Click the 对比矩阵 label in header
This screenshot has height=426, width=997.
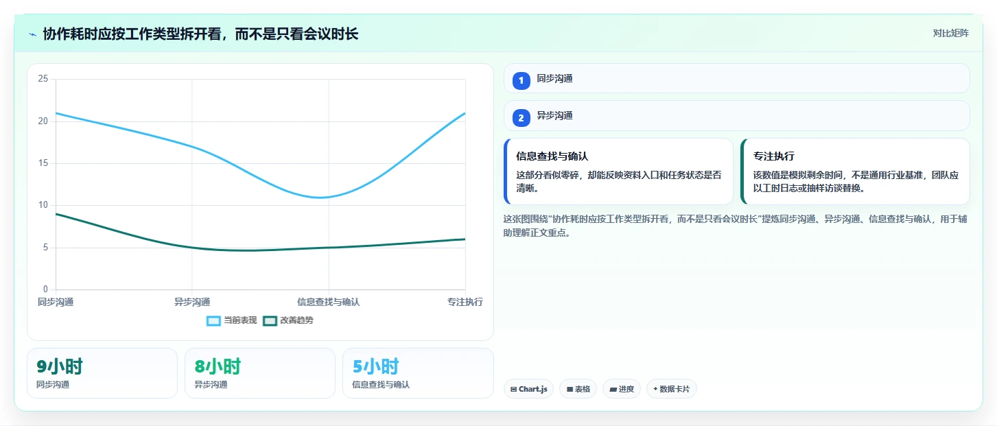point(950,34)
